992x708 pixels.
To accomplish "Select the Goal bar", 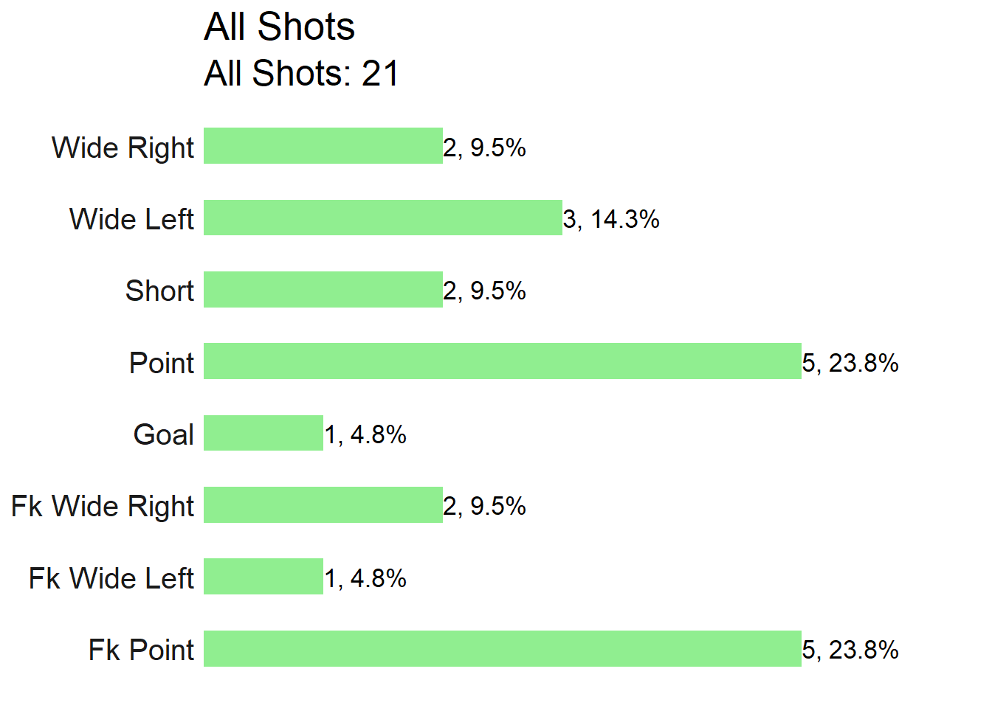I will [x=263, y=433].
